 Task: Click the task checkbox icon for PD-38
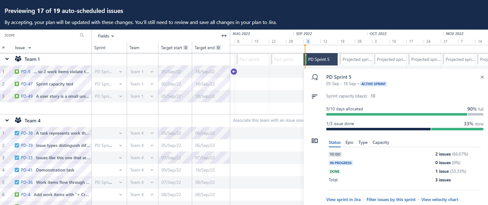(x=17, y=133)
